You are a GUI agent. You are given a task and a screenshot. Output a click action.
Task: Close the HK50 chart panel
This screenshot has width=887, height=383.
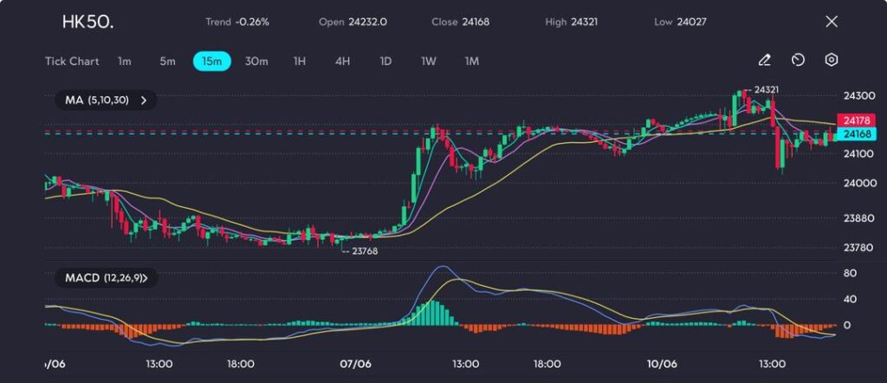tap(832, 22)
